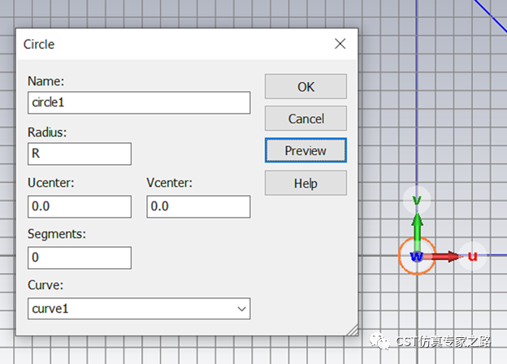Click the green v axis arrow
Screen dimensions: 507x364
click(417, 227)
